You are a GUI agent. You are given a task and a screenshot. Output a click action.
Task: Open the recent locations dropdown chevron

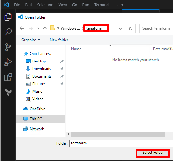coord(38,28)
